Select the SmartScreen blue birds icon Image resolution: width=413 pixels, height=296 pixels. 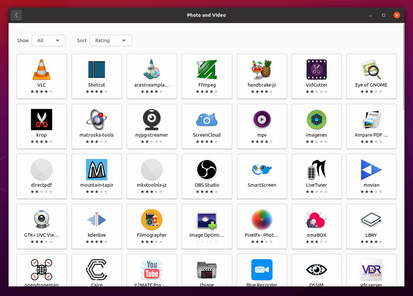point(262,170)
